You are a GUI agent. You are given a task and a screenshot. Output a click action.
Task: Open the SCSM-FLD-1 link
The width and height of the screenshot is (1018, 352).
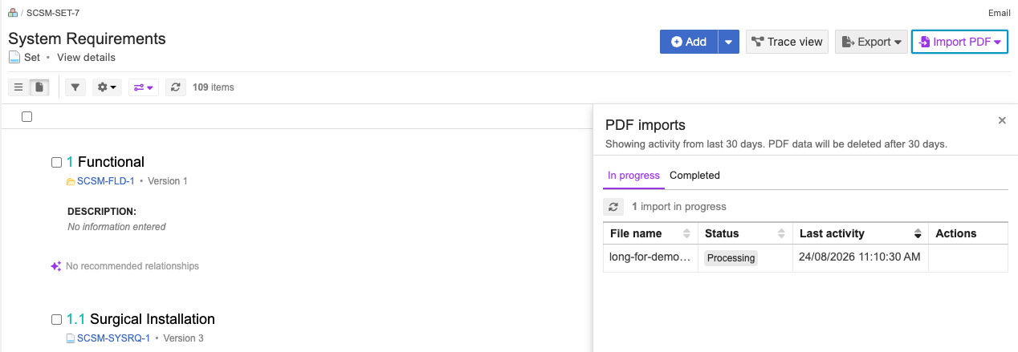[105, 181]
